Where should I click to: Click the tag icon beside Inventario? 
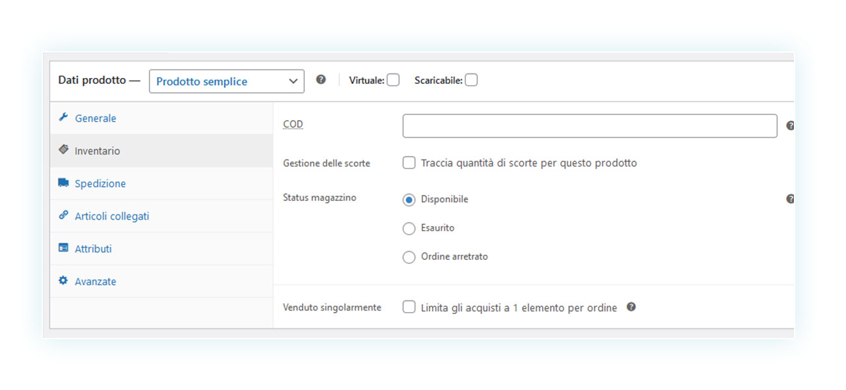(x=63, y=149)
